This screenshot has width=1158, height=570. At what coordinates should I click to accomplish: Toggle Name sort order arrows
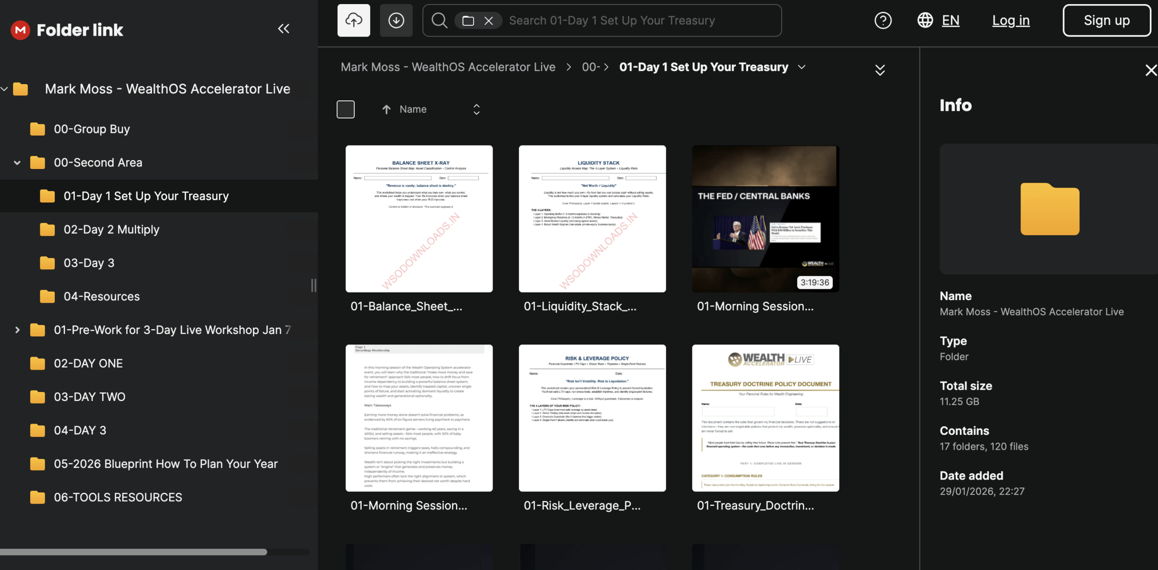[x=476, y=109]
